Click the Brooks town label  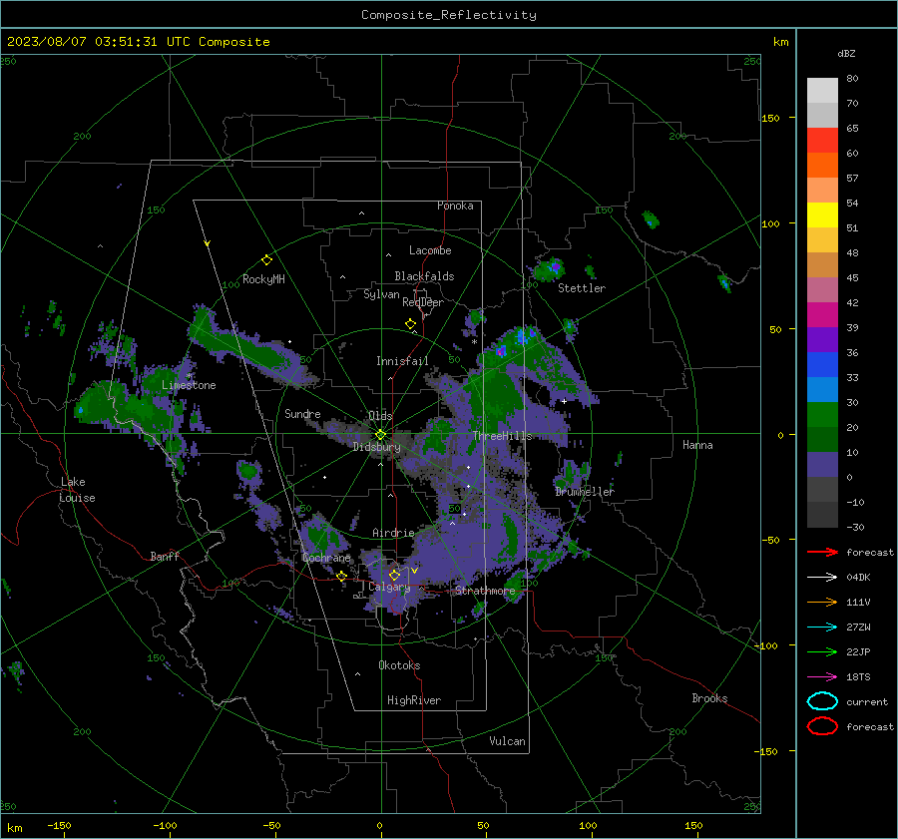[709, 698]
